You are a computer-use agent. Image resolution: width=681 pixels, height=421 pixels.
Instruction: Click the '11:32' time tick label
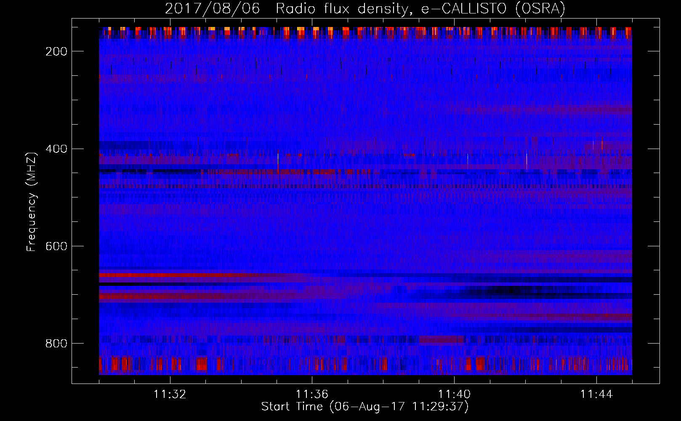tap(170, 394)
